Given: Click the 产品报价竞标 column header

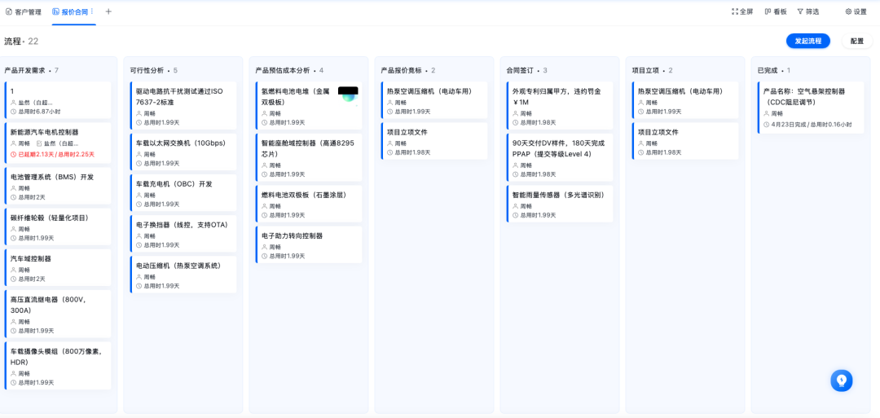Looking at the screenshot, I should [x=408, y=70].
